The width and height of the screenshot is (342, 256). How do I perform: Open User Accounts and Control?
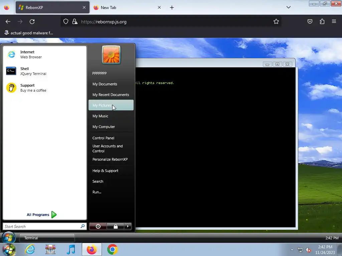click(x=111, y=148)
